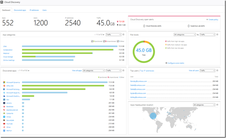
Task: Open the All categories dropdown in Risk levels
Action: 185,35
